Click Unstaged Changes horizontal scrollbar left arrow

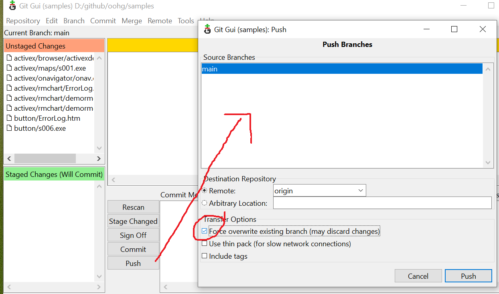click(x=9, y=159)
